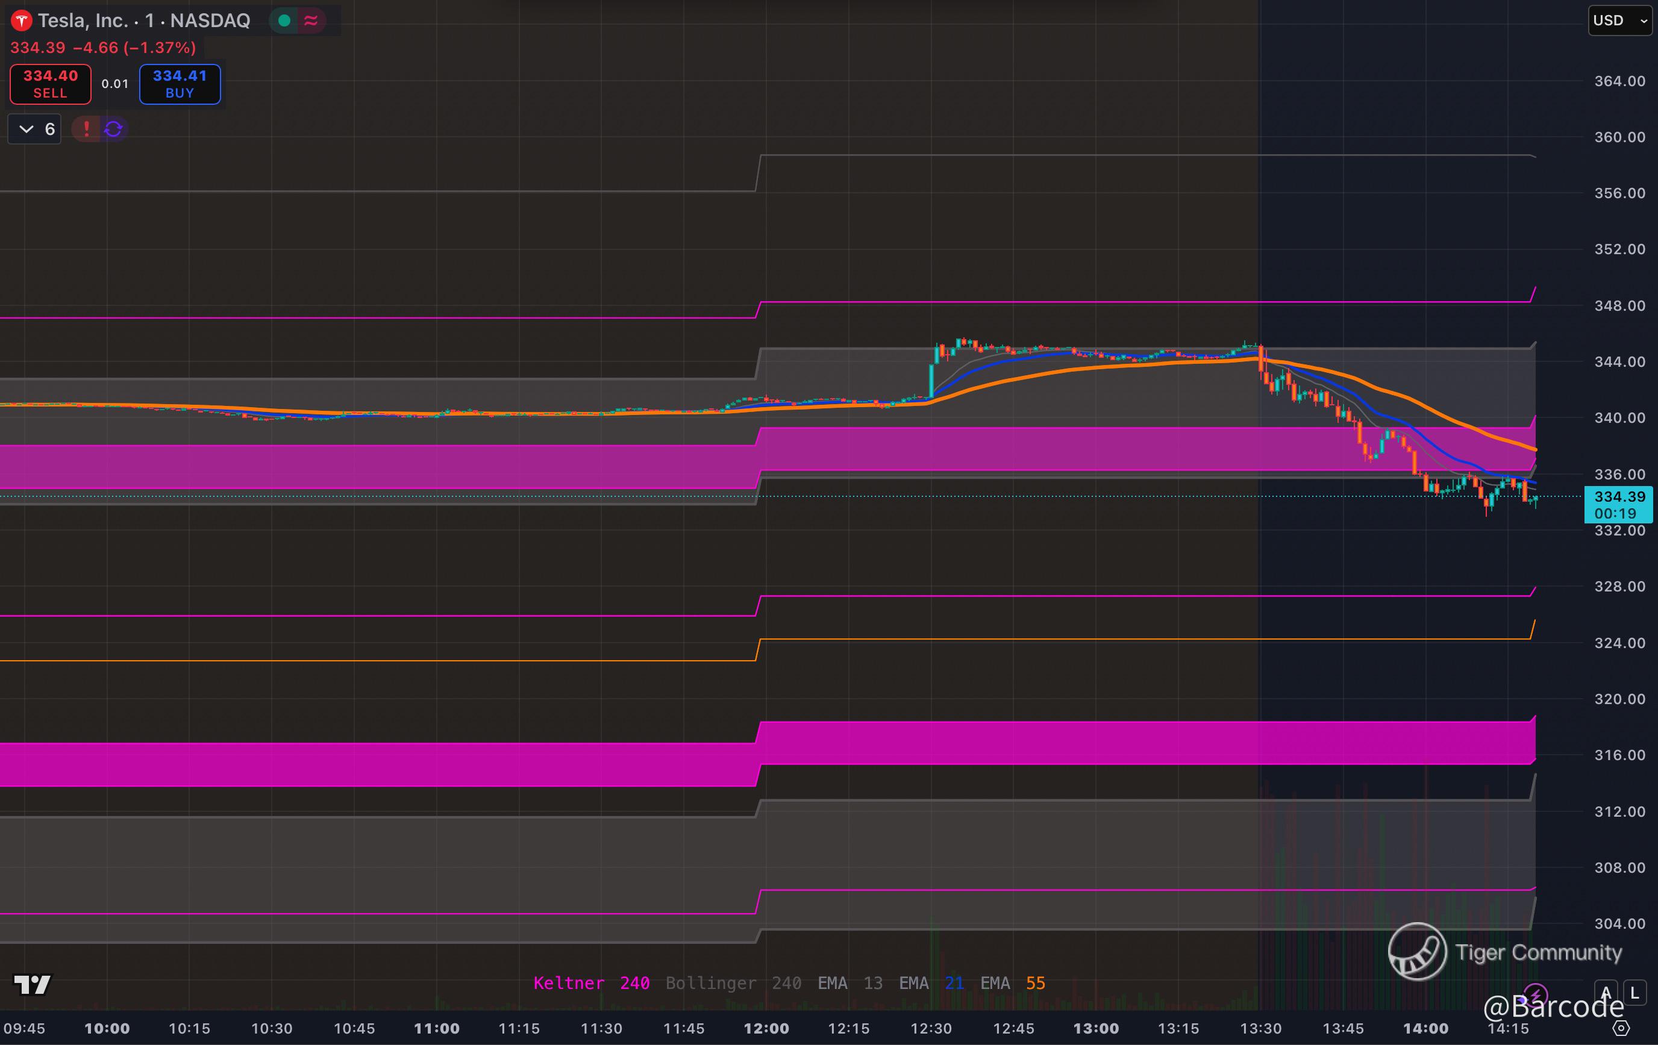Expand the collapsed 6 indicators legend
The height and width of the screenshot is (1045, 1658).
(34, 129)
